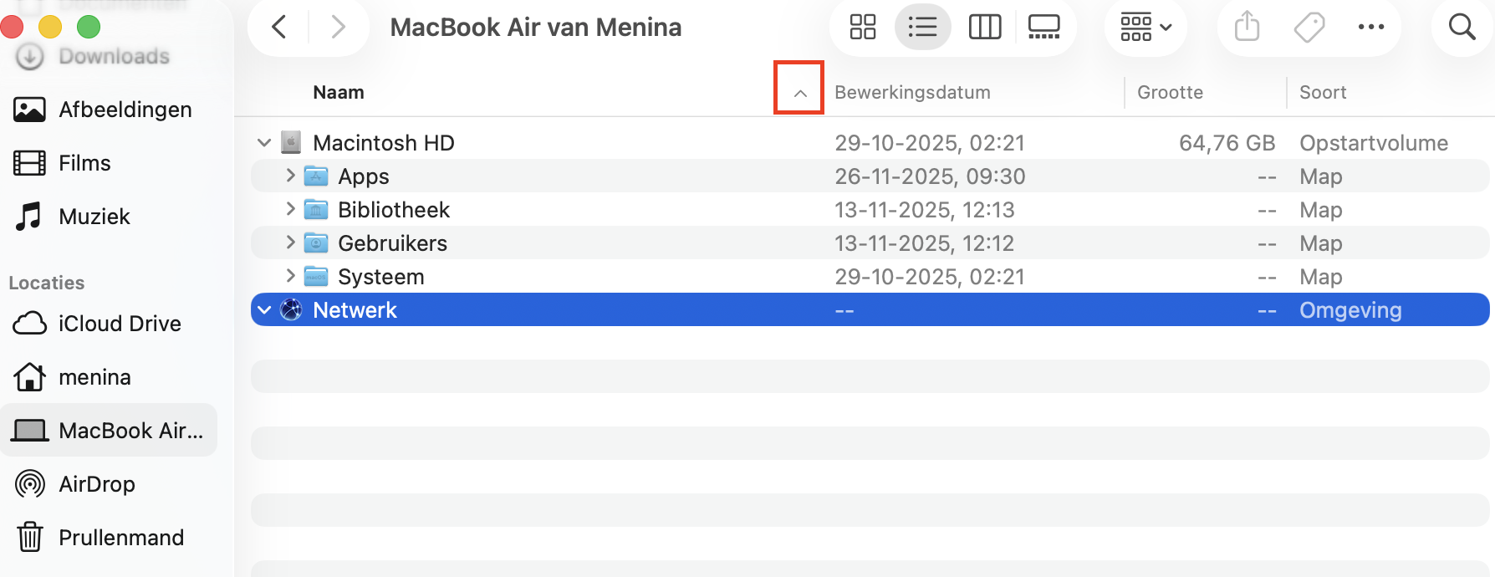Reverse the Naam sort direction arrow
This screenshot has width=1495, height=577.
799,90
